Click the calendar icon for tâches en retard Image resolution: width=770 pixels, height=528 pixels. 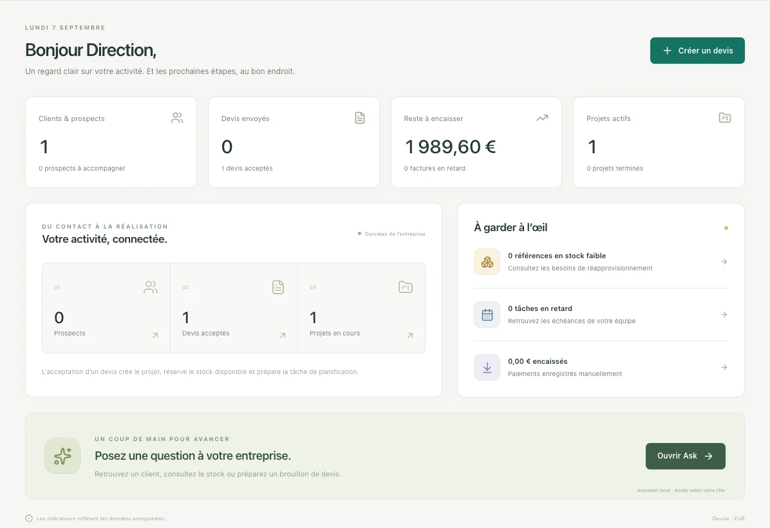487,314
